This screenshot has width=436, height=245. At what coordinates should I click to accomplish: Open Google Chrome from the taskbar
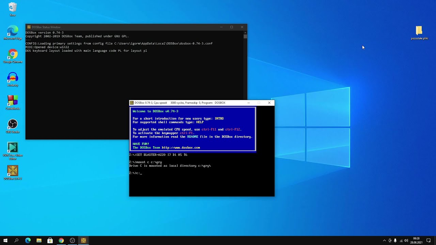pyautogui.click(x=61, y=241)
